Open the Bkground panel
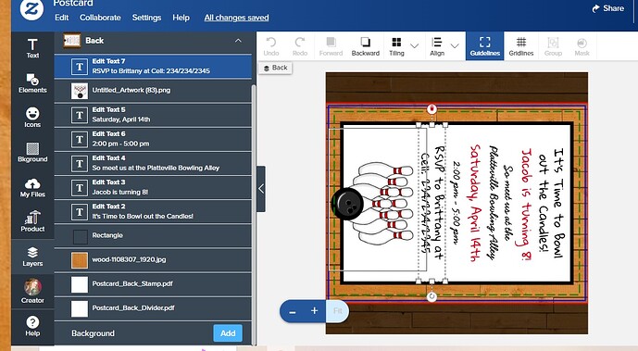 (32, 153)
